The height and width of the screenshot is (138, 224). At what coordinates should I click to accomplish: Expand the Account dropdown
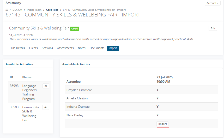click(213, 3)
